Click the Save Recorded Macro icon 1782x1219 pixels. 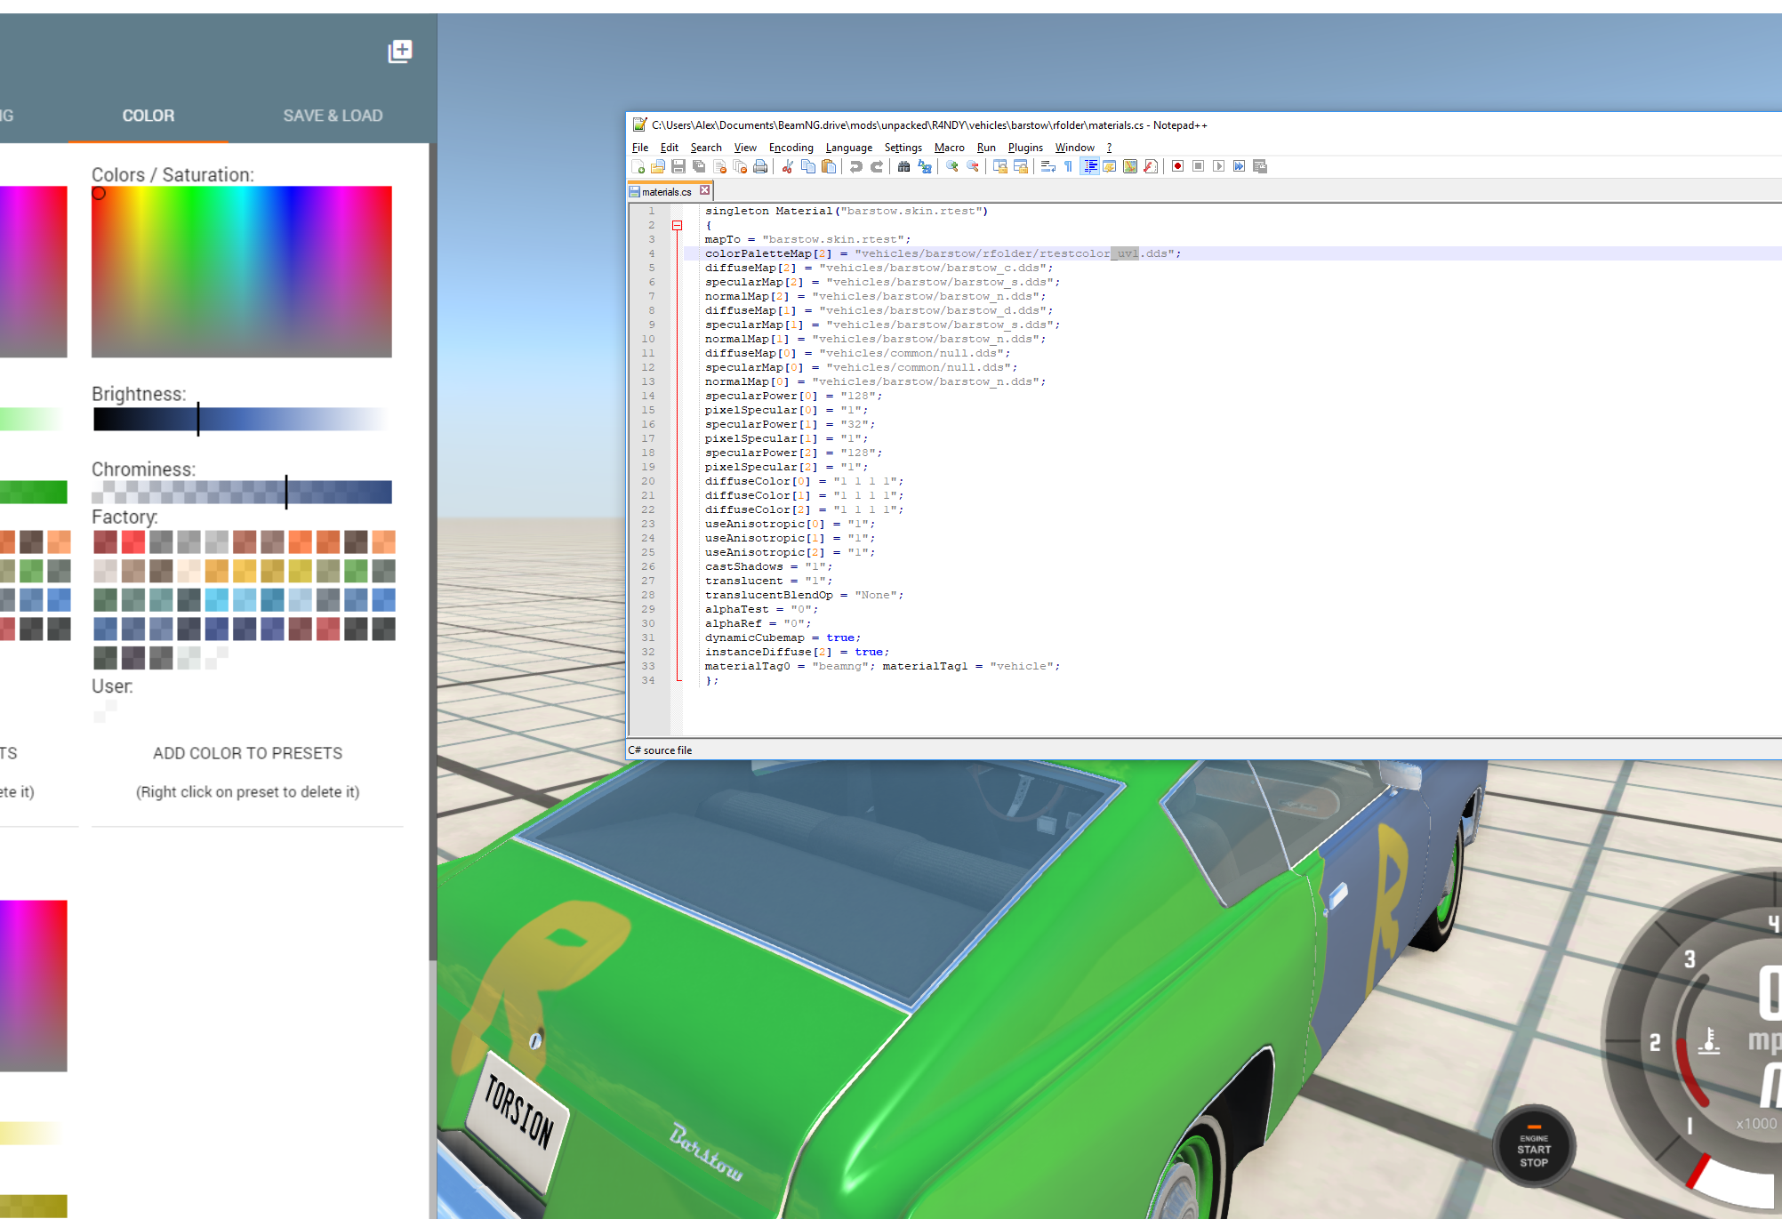coord(1260,166)
